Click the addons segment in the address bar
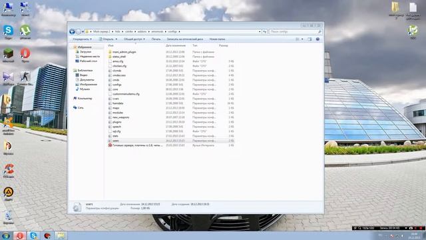This screenshot has width=426, height=240. tap(142, 32)
